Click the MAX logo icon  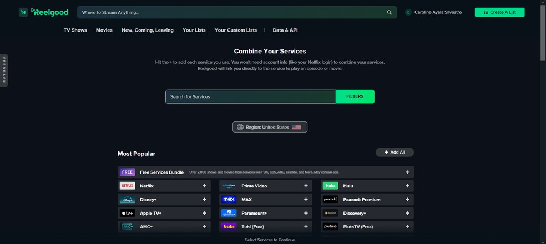[x=229, y=200]
